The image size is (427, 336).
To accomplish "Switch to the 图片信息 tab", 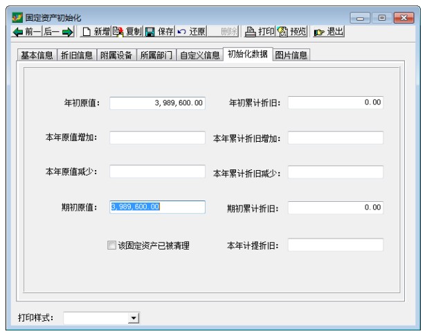I will pos(291,55).
